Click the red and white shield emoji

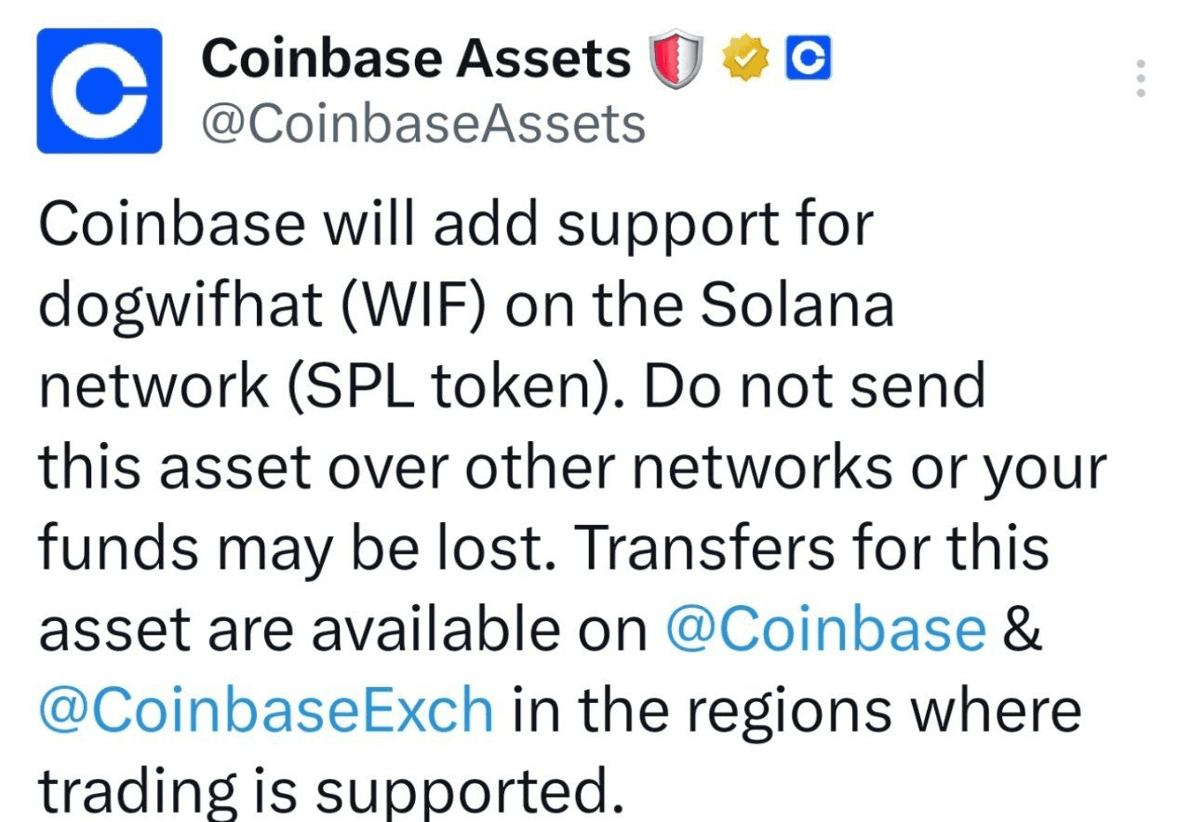click(x=676, y=61)
